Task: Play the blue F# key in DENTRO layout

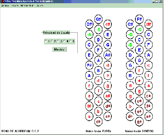Action: coord(139,19)
